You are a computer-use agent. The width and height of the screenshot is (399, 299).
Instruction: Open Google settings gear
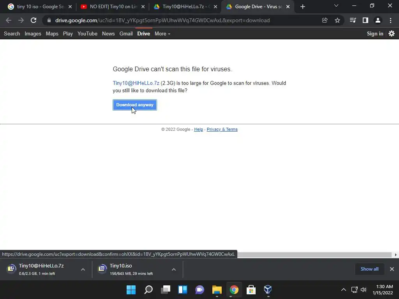click(x=392, y=33)
